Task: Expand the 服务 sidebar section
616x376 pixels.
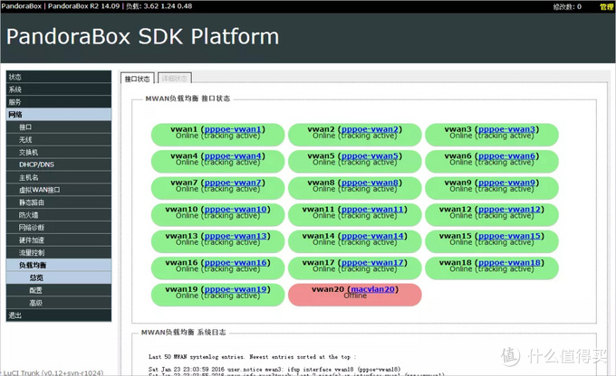Action: point(15,102)
